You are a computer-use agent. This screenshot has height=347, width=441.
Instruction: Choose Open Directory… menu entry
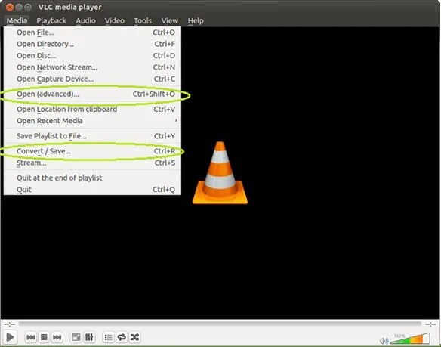pyautogui.click(x=93, y=44)
